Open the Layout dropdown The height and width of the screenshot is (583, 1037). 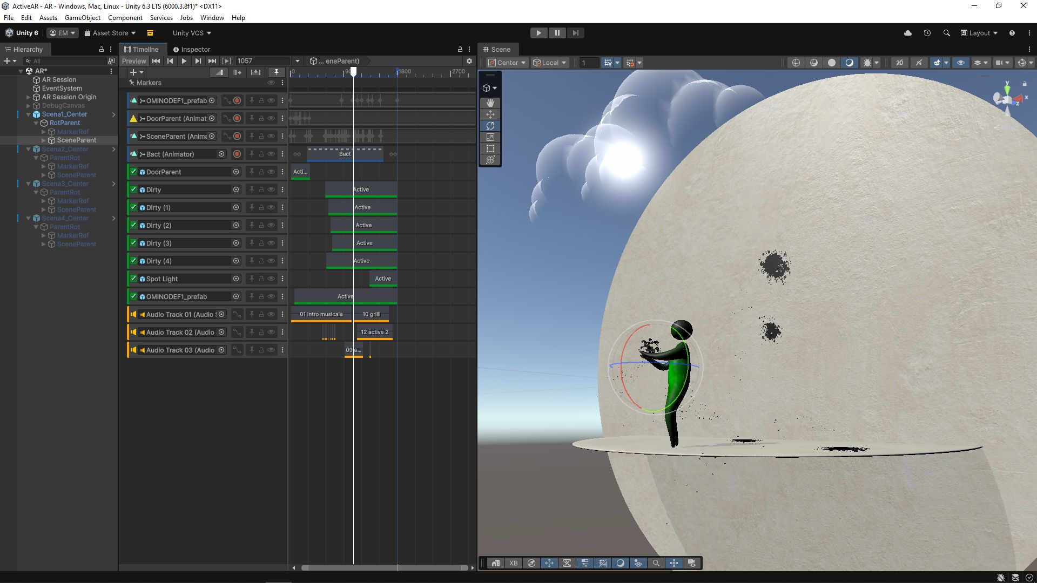click(979, 33)
